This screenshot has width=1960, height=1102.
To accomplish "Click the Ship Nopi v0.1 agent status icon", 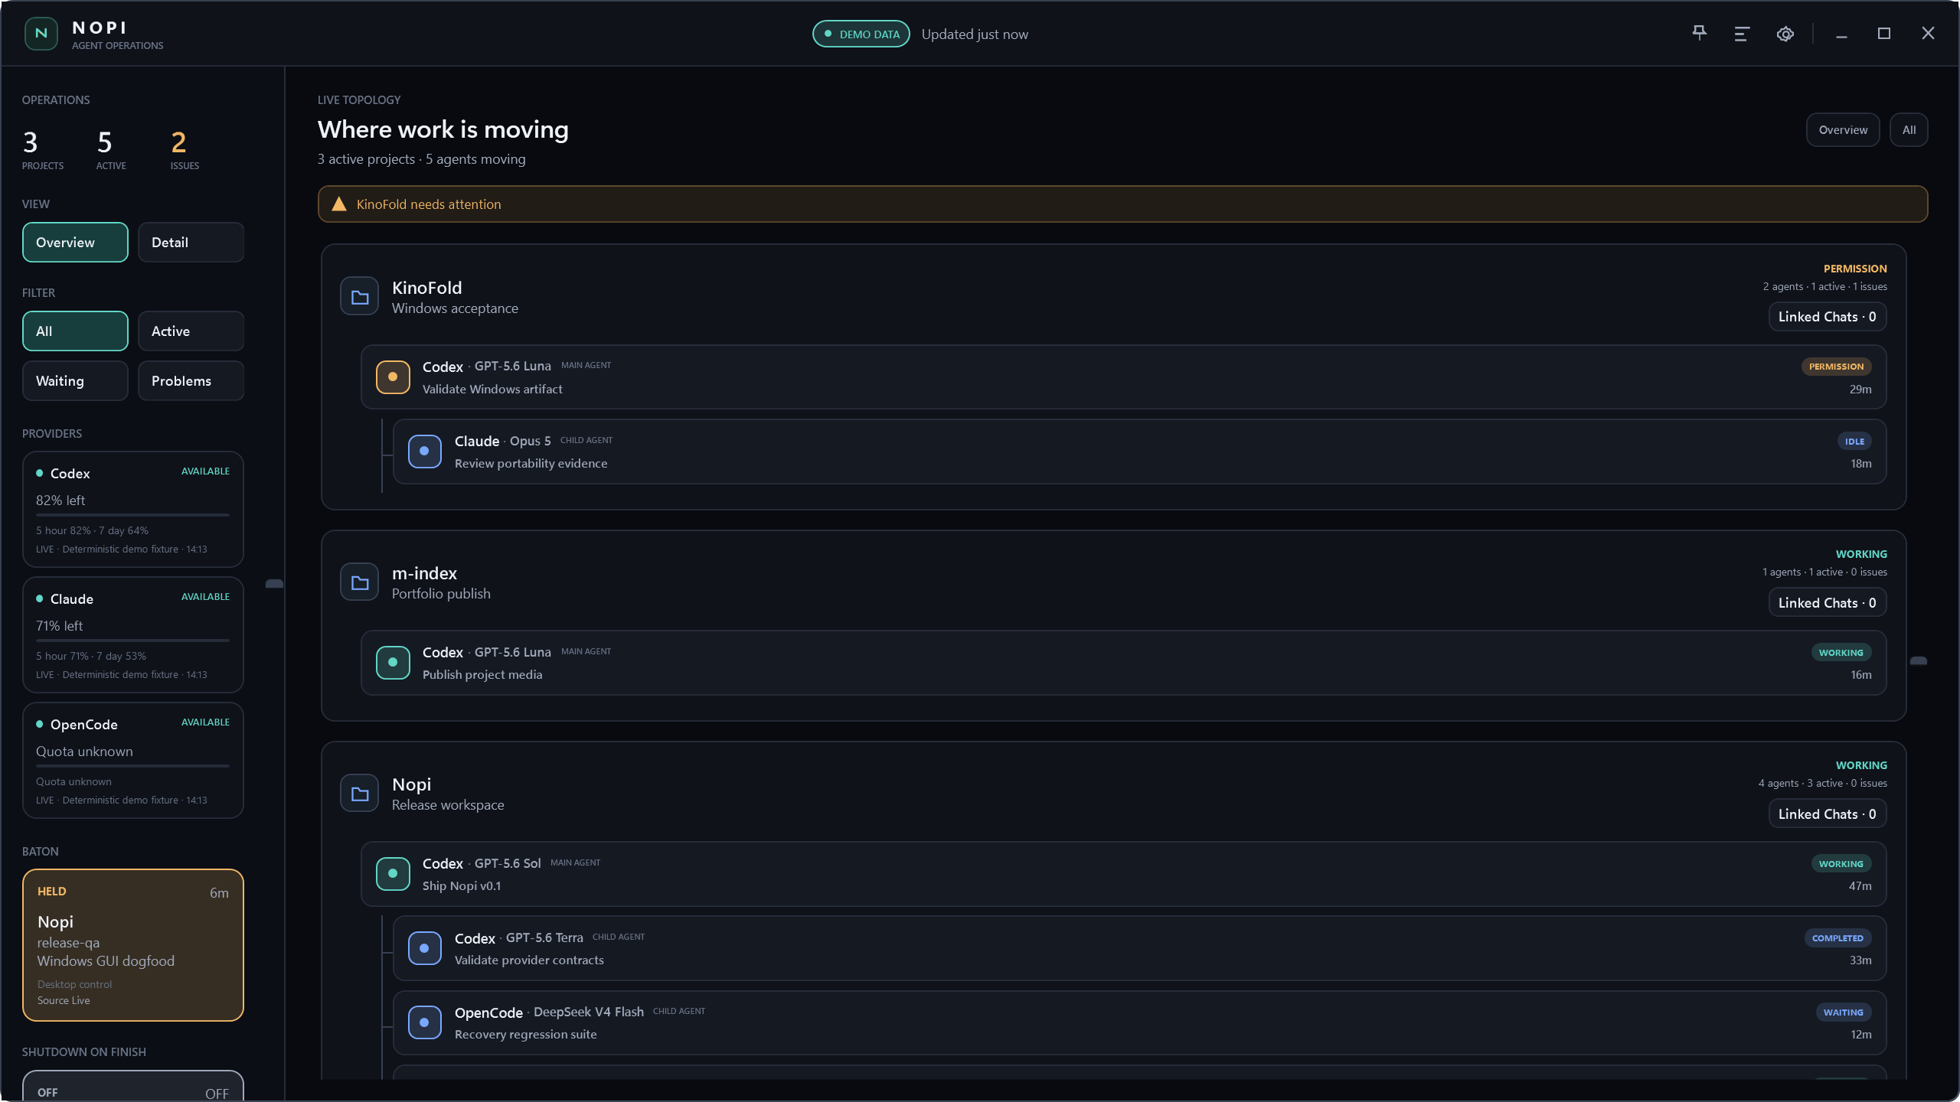I will (x=393, y=874).
